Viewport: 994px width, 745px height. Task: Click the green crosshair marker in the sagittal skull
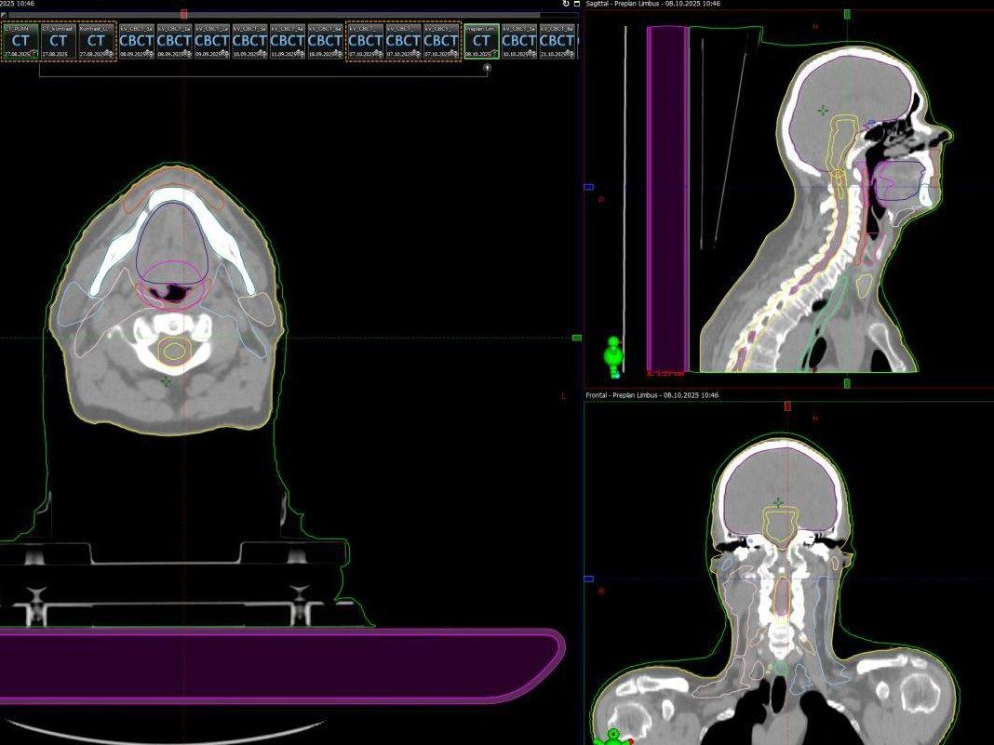[x=823, y=111]
